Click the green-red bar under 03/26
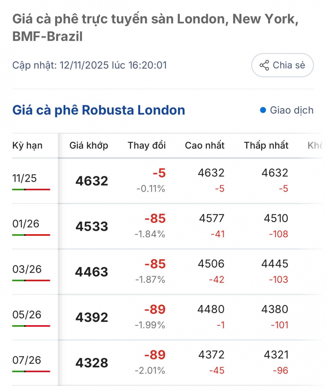 [x=31, y=280]
